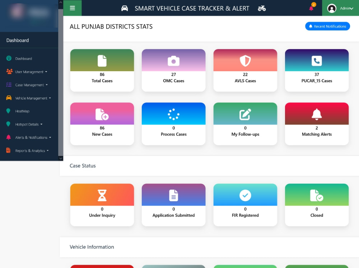Click the motorcycle icon in header
Screen dimensions: 359x268
click(x=262, y=9)
